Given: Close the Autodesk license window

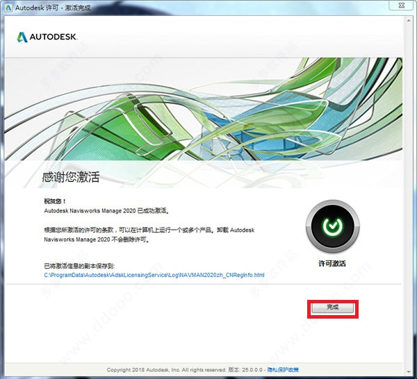Looking at the screenshot, I should pyautogui.click(x=402, y=6).
